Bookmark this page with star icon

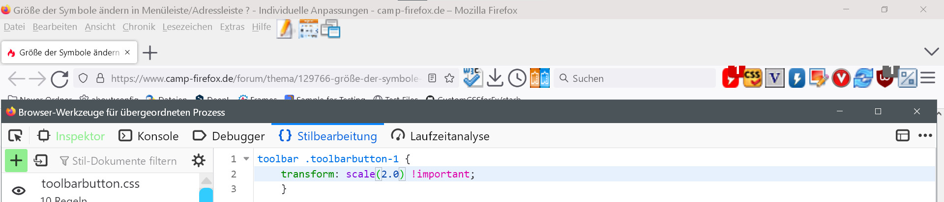click(449, 78)
